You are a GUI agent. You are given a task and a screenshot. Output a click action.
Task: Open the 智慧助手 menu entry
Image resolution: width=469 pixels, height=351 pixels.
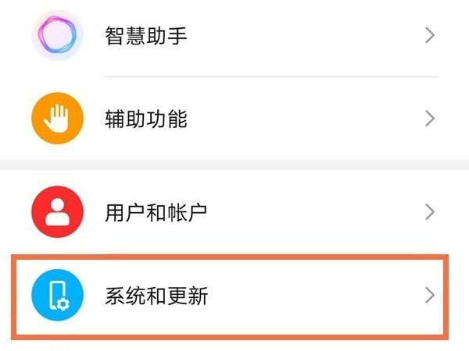[146, 35]
